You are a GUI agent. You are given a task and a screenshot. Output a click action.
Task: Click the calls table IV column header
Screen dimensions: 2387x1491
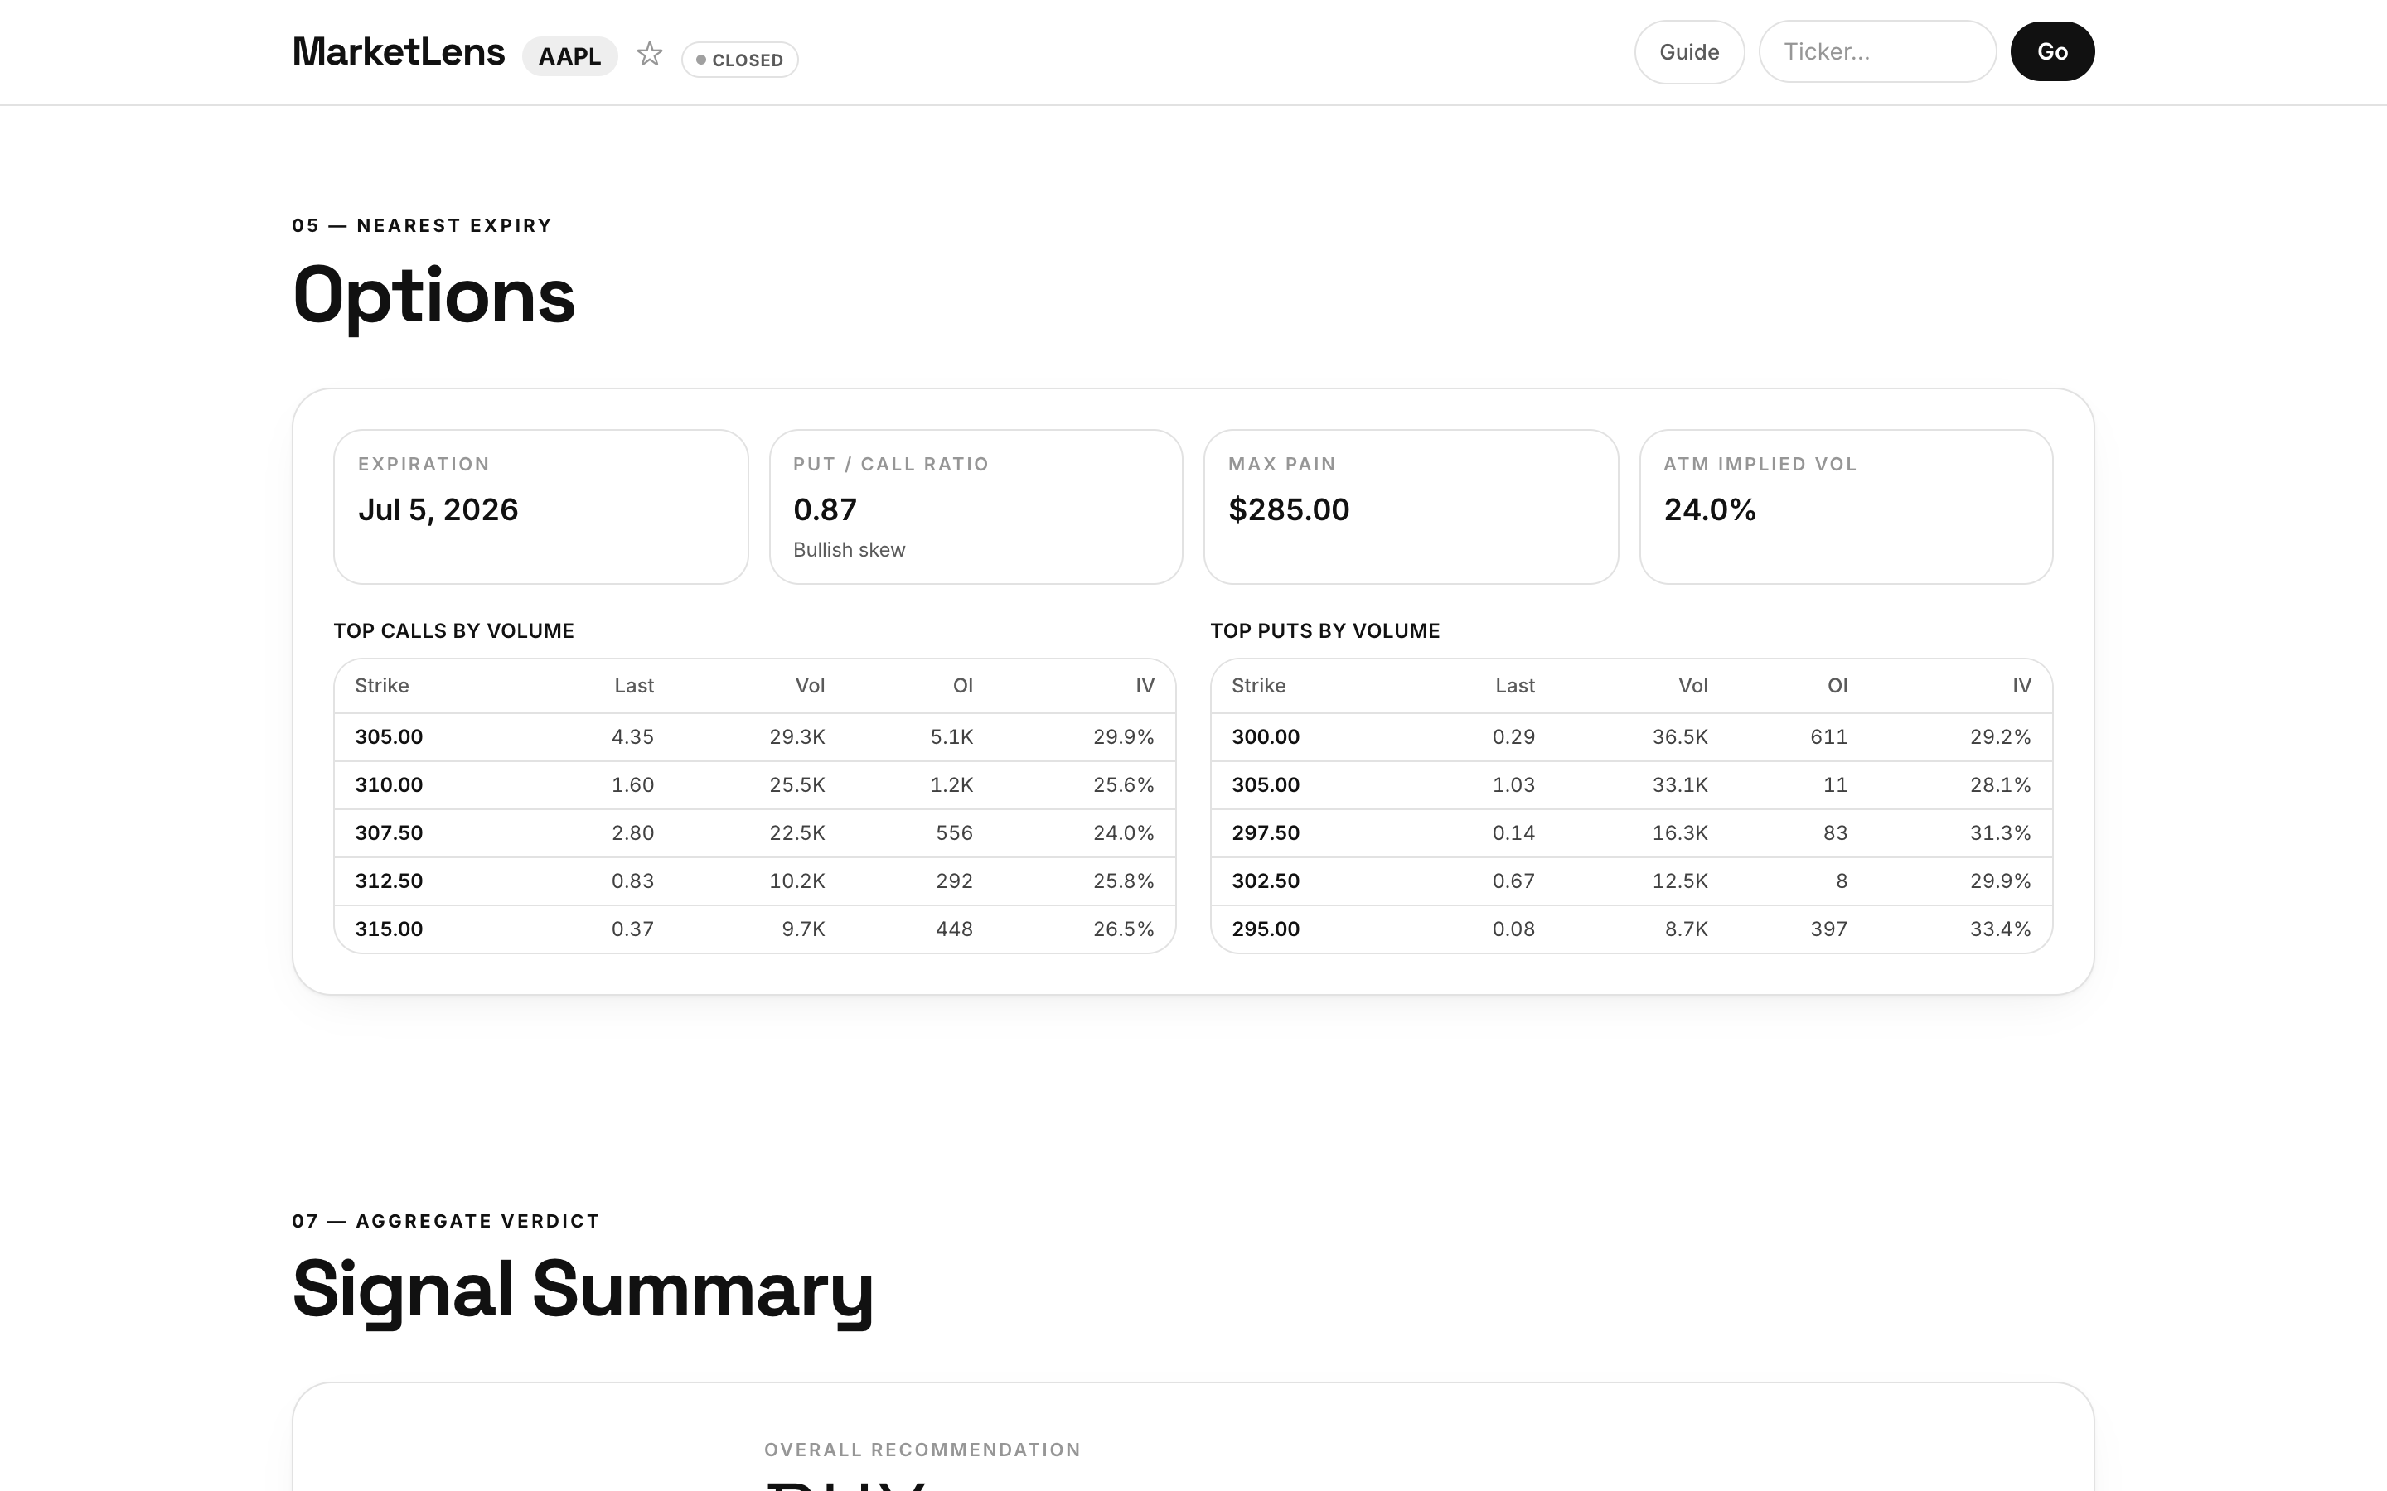tap(1144, 685)
